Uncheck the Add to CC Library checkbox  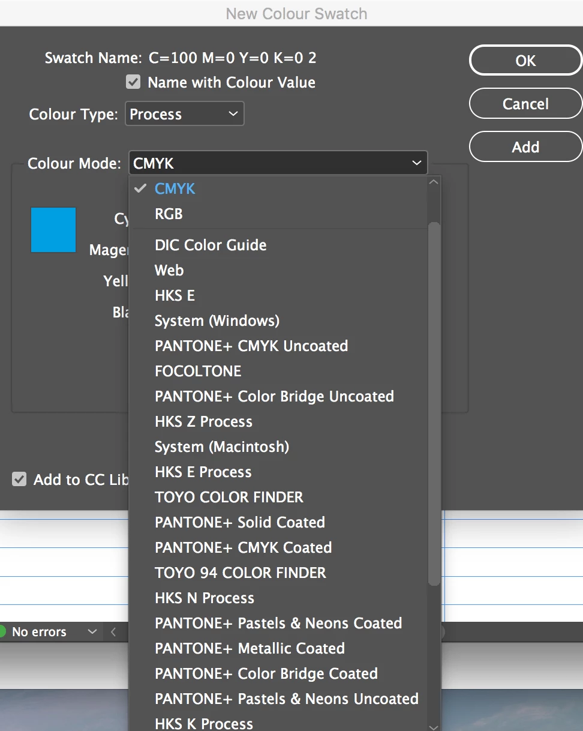19,479
